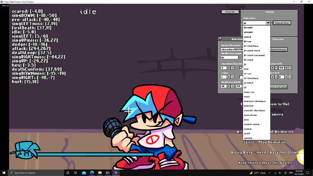Select spirit from the character list
This screenshot has height=176, width=313.
(257, 133)
